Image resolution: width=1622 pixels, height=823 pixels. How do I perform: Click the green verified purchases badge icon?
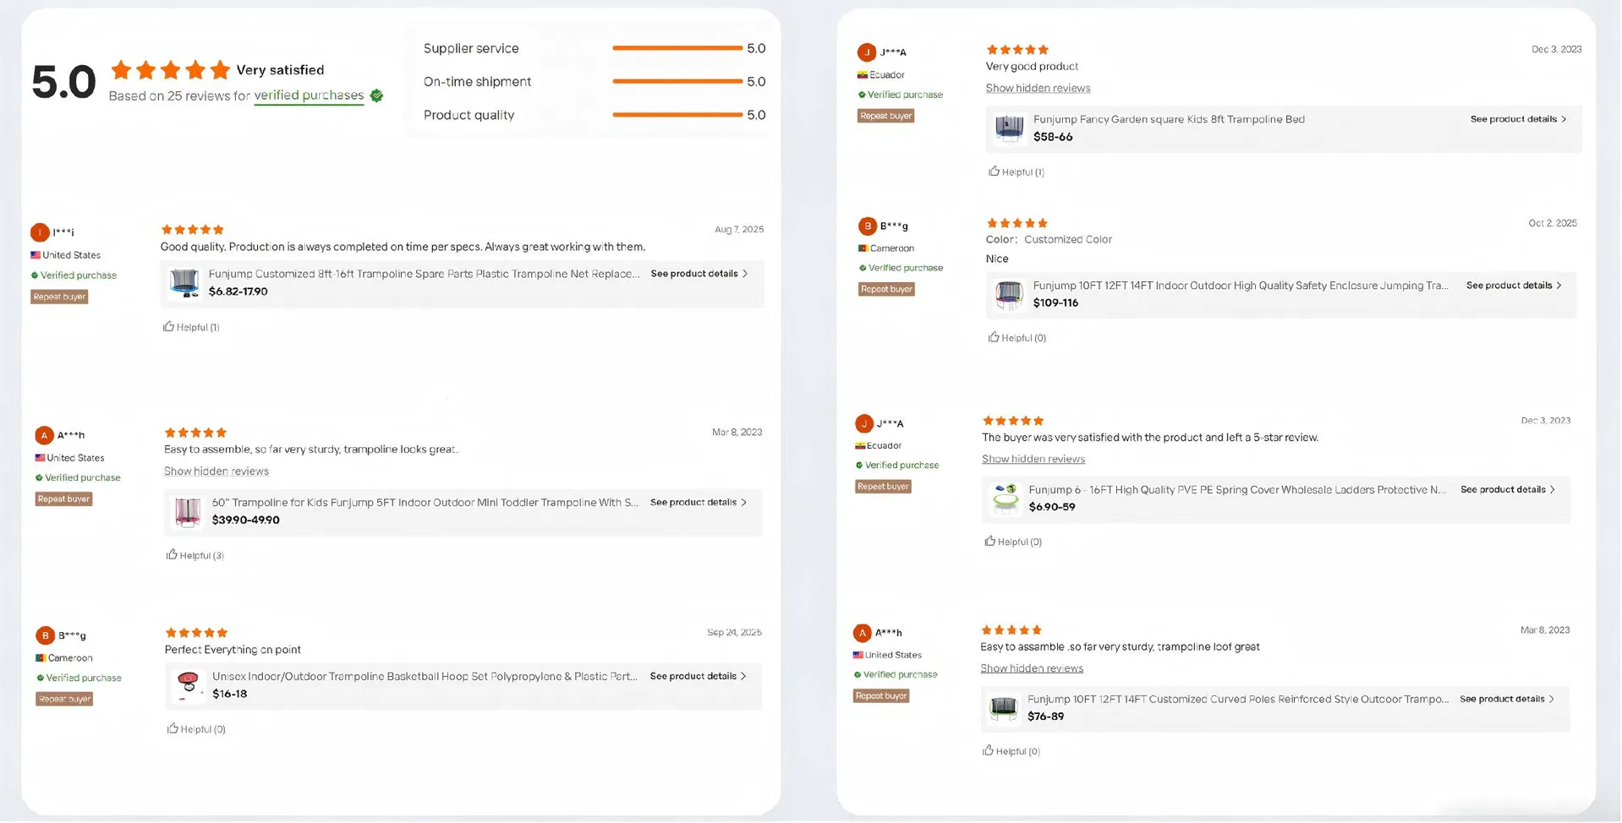click(x=377, y=96)
